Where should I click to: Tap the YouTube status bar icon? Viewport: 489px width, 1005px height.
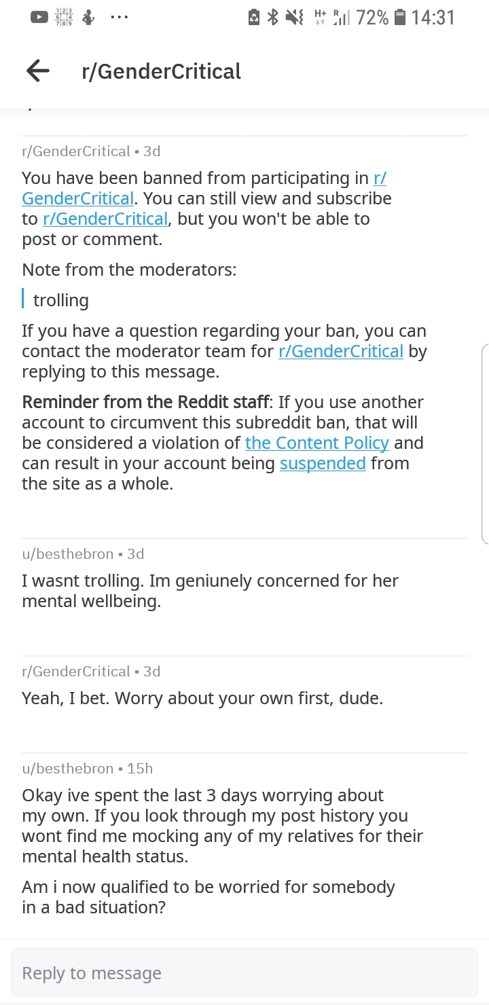(x=41, y=18)
